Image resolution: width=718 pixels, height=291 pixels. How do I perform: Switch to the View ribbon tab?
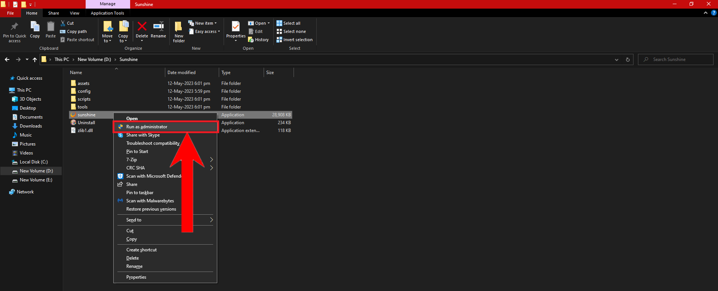coord(75,13)
